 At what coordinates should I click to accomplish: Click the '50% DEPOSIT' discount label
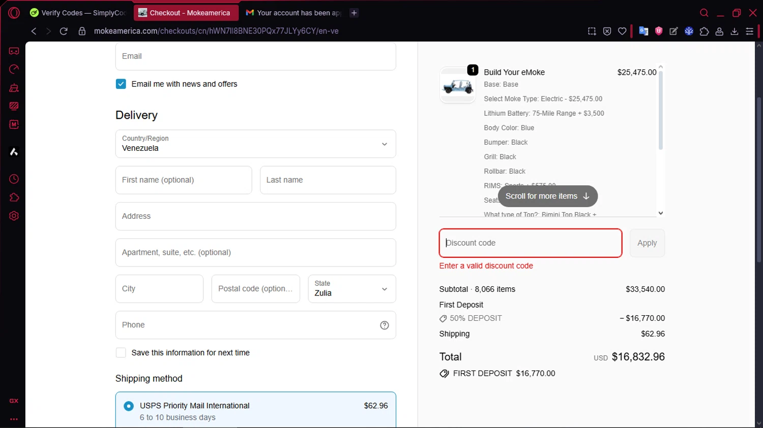tap(476, 318)
